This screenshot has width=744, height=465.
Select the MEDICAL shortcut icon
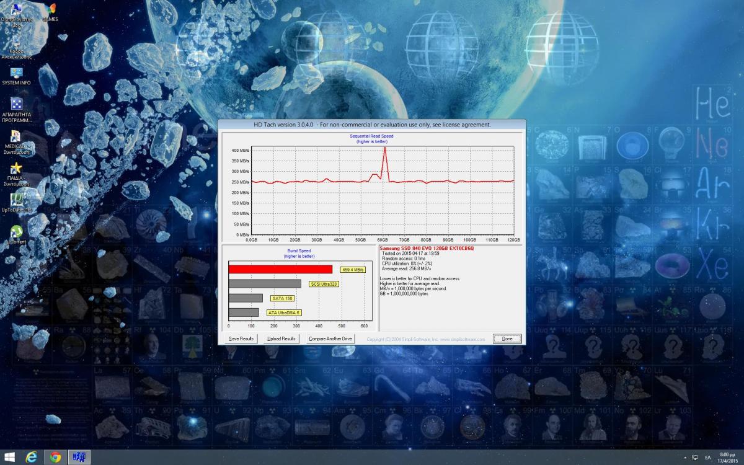pos(16,142)
